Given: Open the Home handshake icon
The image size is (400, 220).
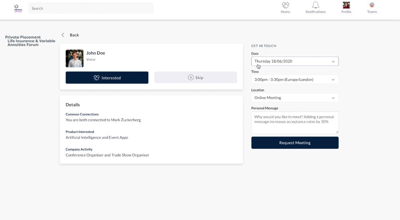Looking at the screenshot, I should (x=285, y=5).
